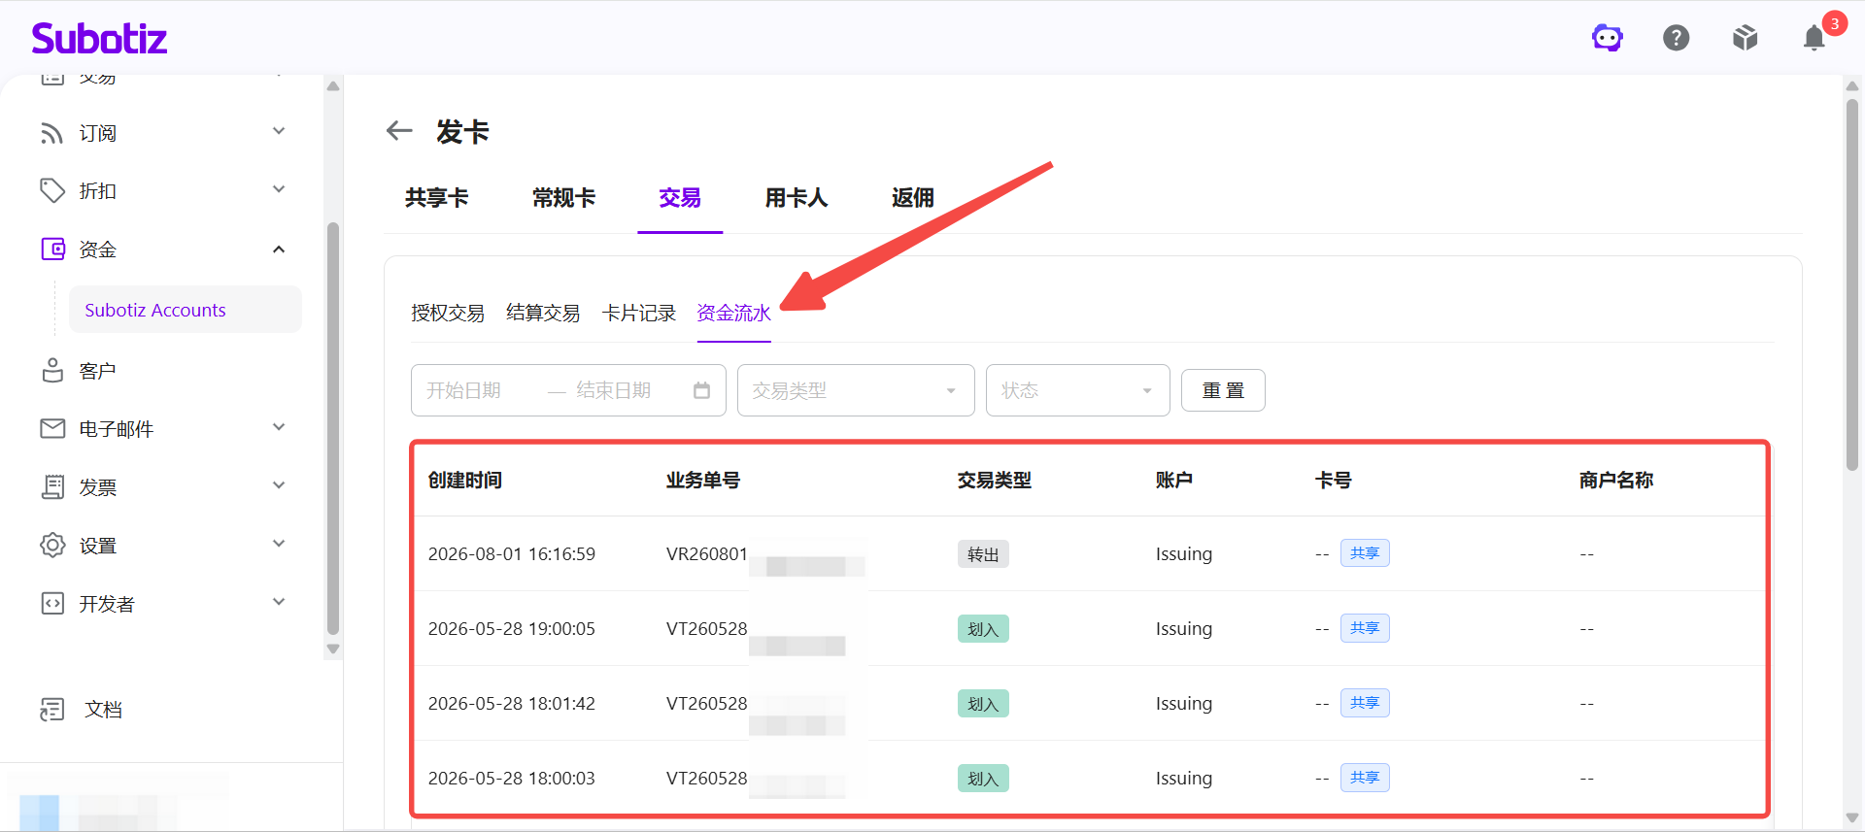Open the 文档 link
Viewport: 1865px width, 832px height.
pos(103,710)
